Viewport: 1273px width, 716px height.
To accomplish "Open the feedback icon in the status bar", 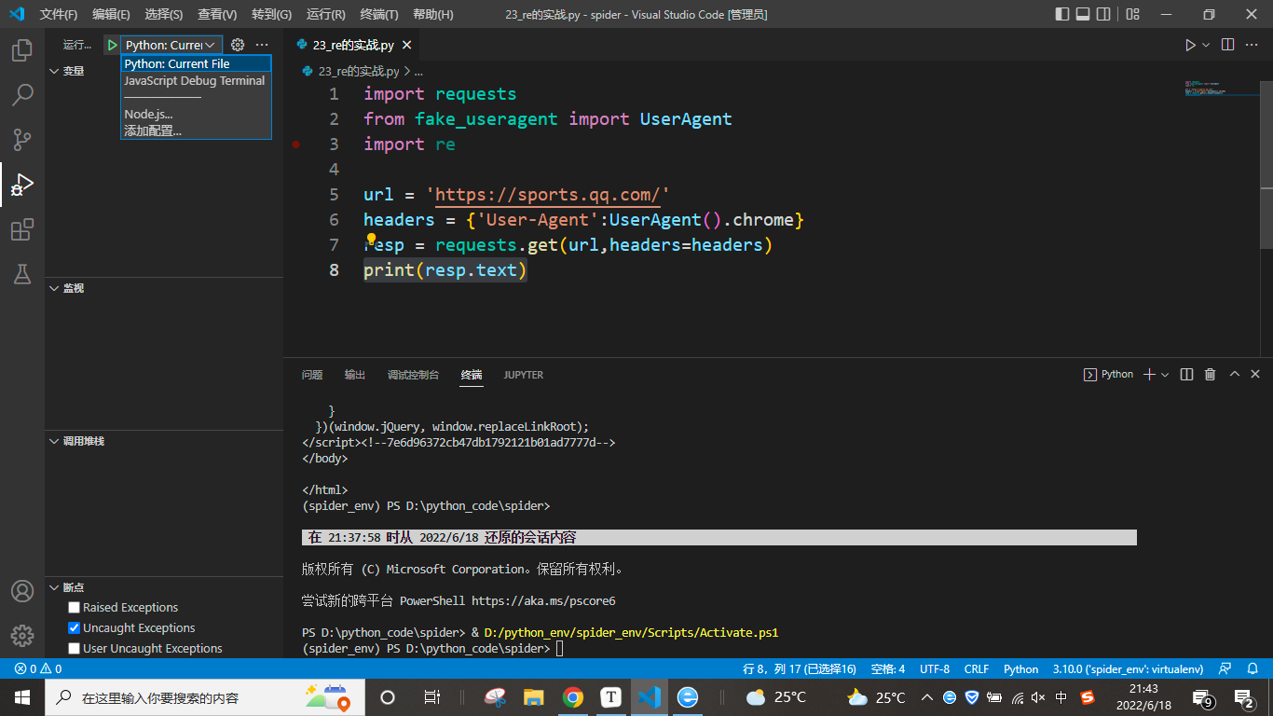I will click(x=1225, y=668).
